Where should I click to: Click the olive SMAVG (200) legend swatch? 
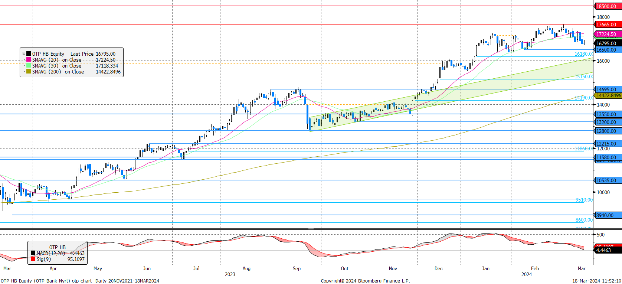pyautogui.click(x=29, y=72)
